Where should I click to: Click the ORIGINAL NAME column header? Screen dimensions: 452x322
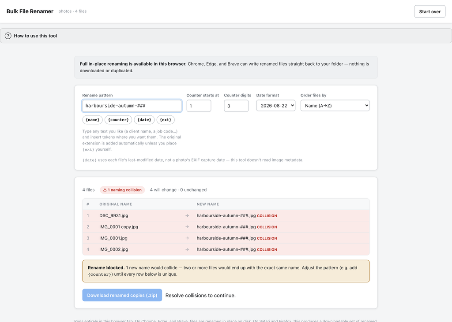[x=116, y=204]
